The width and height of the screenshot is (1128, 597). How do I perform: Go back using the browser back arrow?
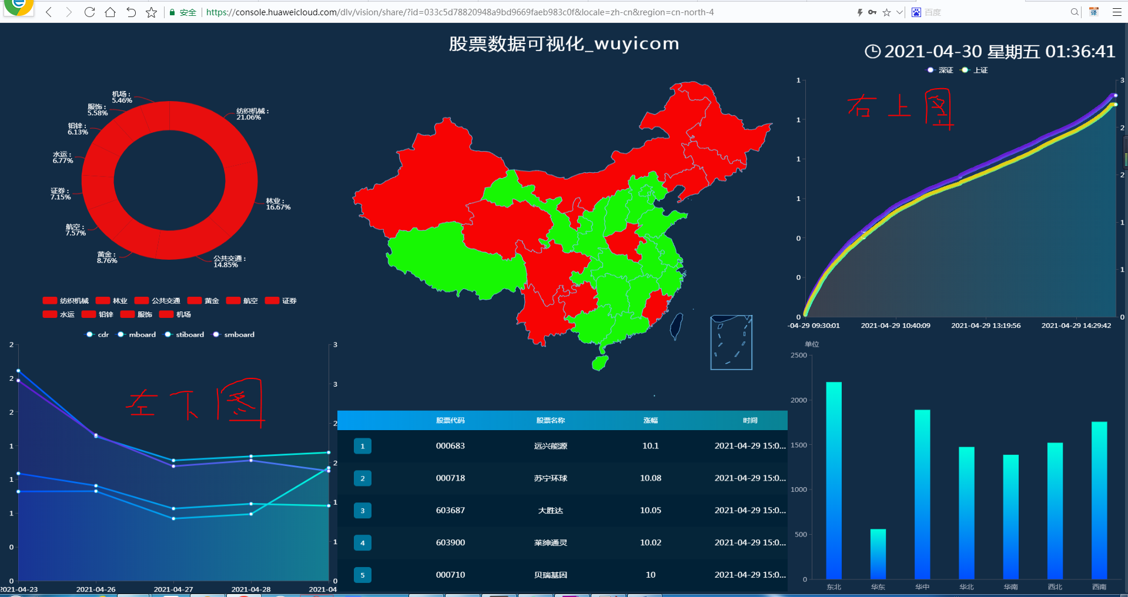coord(49,12)
